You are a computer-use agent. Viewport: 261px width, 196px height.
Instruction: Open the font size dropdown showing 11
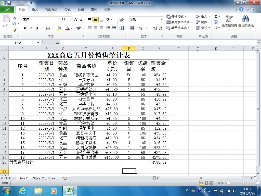click(x=71, y=19)
